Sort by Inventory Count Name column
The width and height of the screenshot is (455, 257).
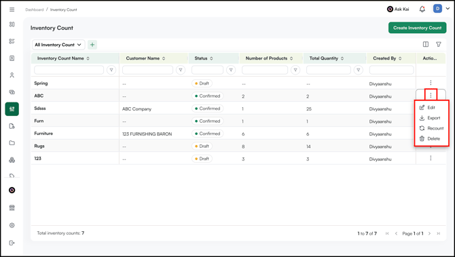coord(88,58)
